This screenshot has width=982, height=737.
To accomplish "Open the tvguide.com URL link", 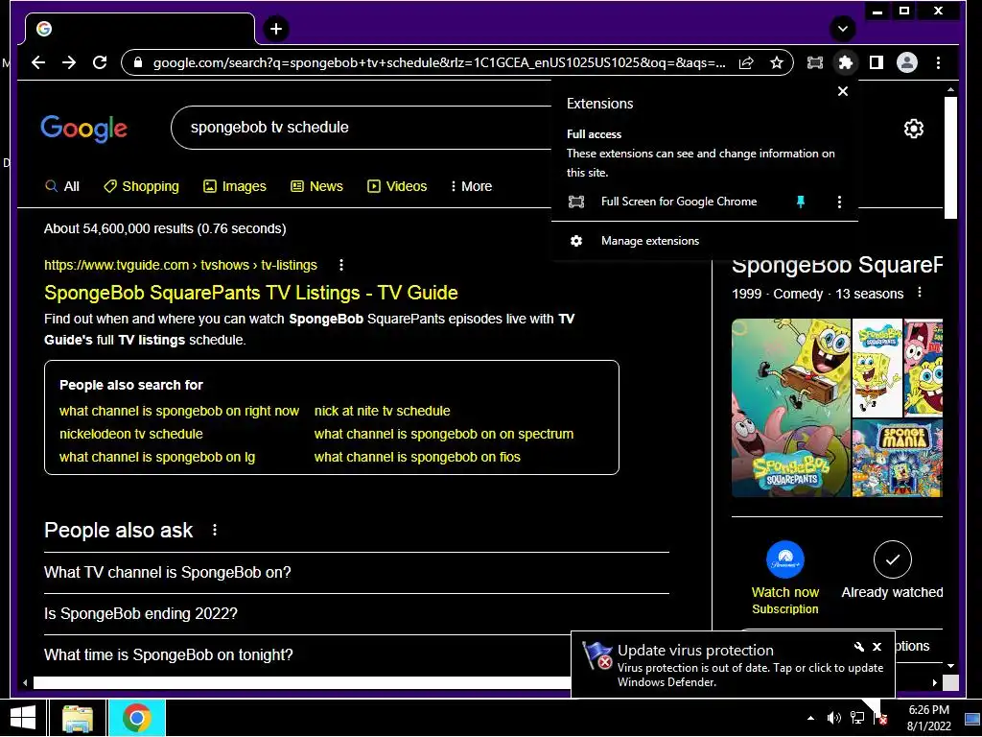I will point(180,265).
